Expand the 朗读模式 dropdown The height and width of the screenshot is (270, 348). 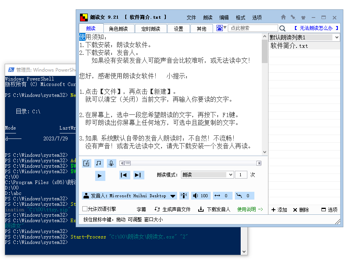[x=230, y=175]
